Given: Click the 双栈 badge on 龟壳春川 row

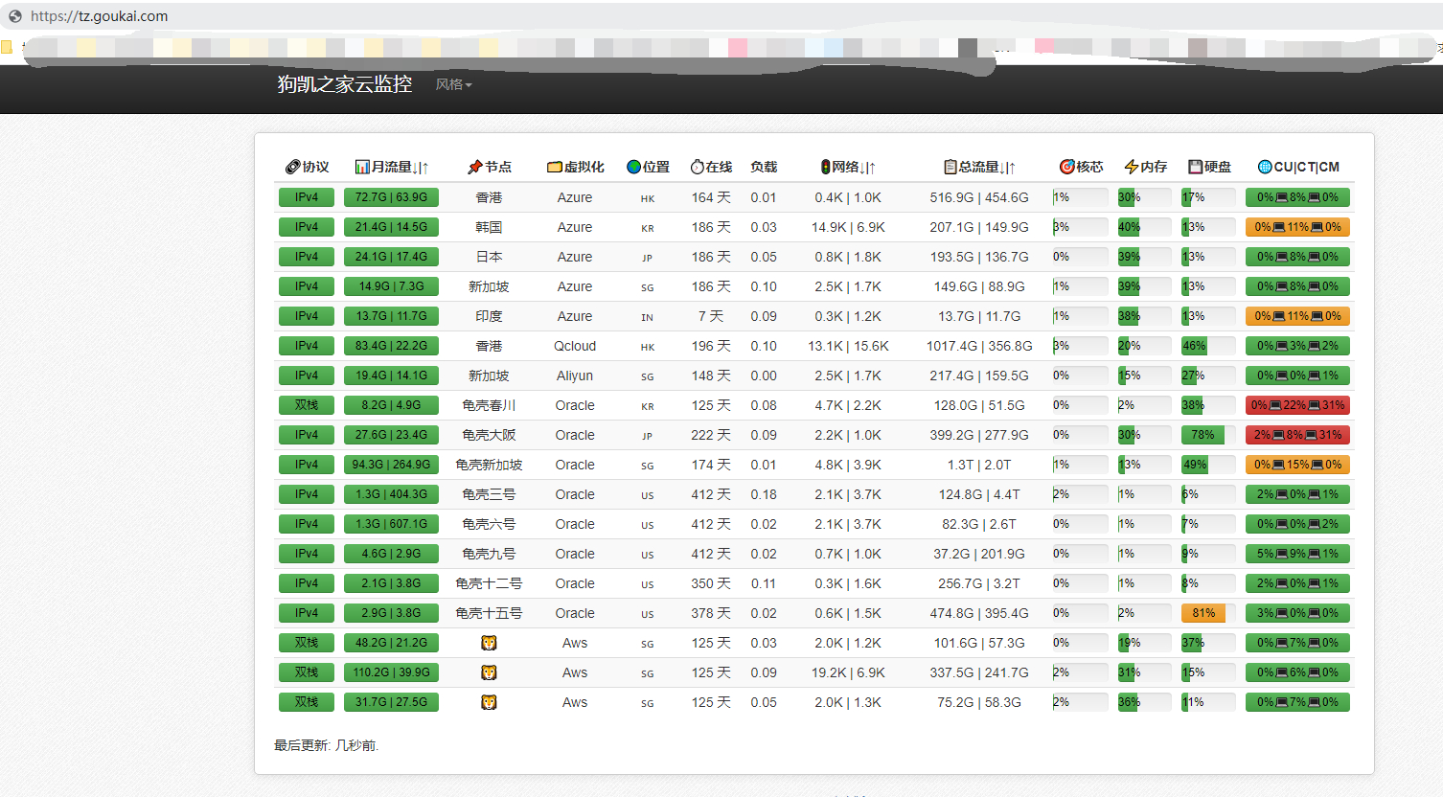Looking at the screenshot, I should pyautogui.click(x=307, y=405).
